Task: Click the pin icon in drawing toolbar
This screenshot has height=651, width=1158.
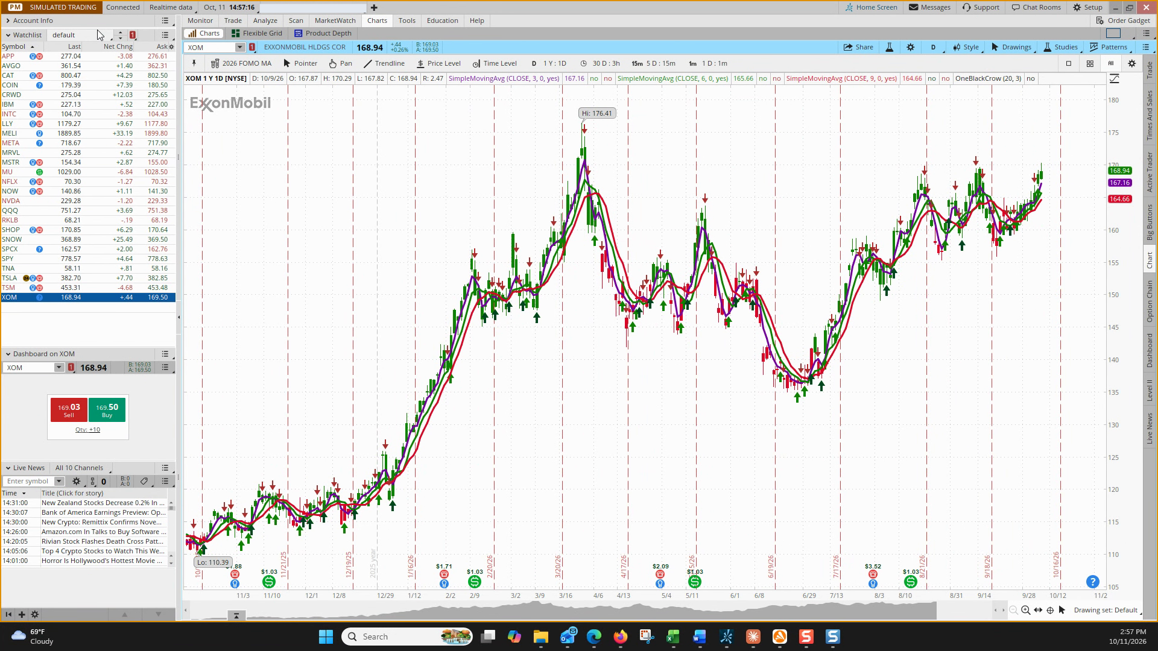Action: pos(194,63)
